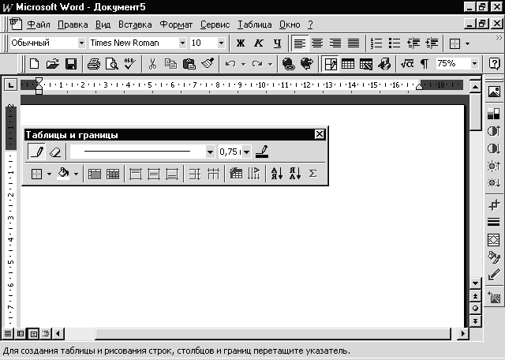Screen dimensions: 505x360
Task: Change text direction in table cell
Action: (254, 174)
